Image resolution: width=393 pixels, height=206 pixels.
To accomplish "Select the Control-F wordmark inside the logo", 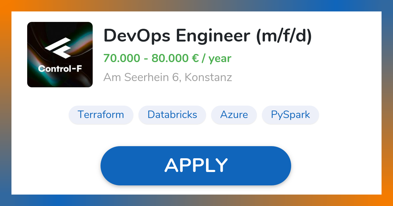I will [x=60, y=69].
